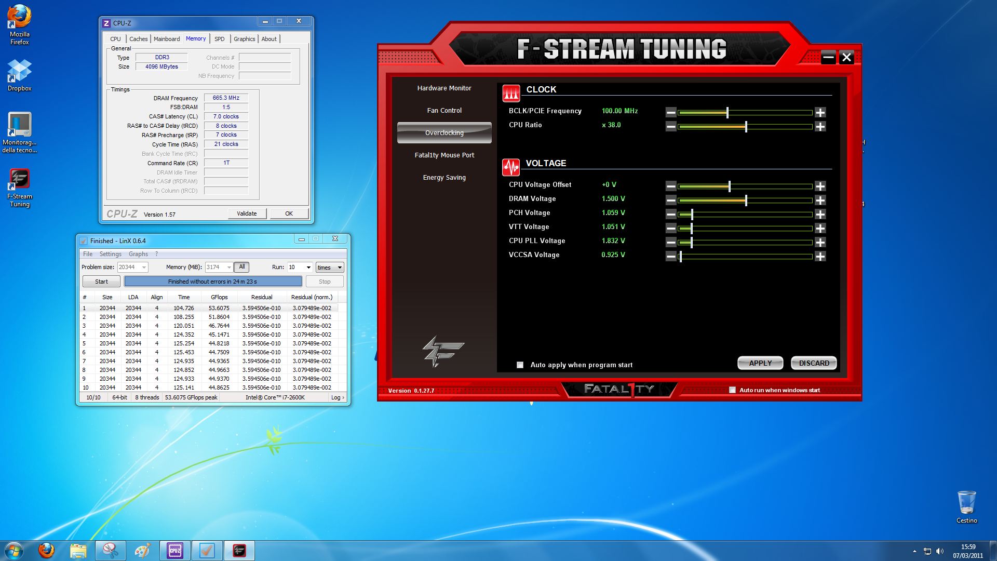Toggle the All memory button in LinX
This screenshot has width=997, height=561.
pos(241,267)
